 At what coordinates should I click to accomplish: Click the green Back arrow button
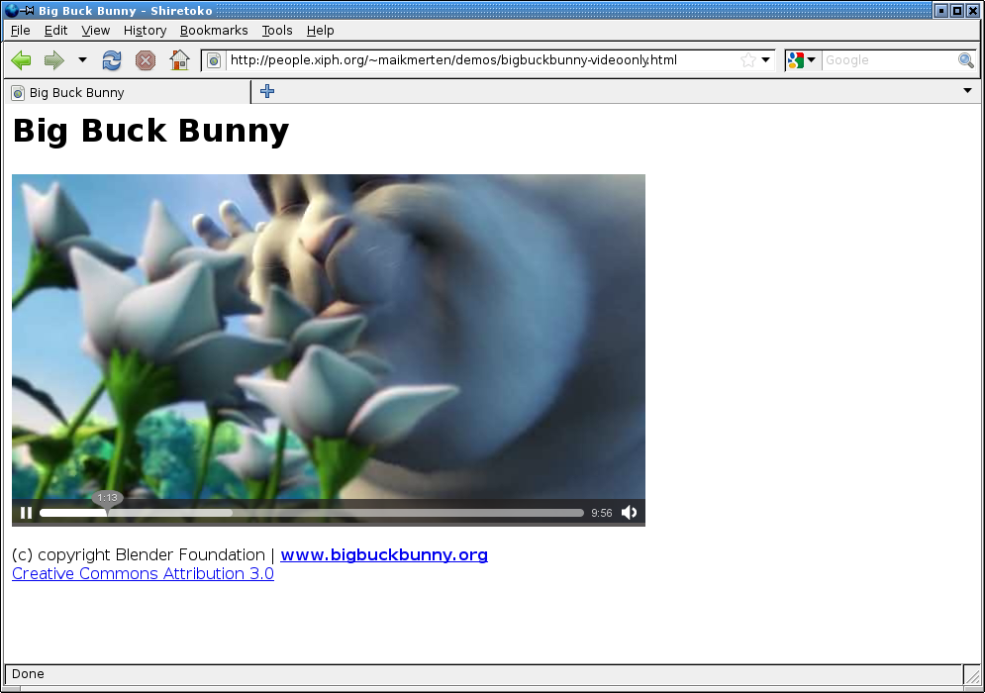tap(21, 60)
